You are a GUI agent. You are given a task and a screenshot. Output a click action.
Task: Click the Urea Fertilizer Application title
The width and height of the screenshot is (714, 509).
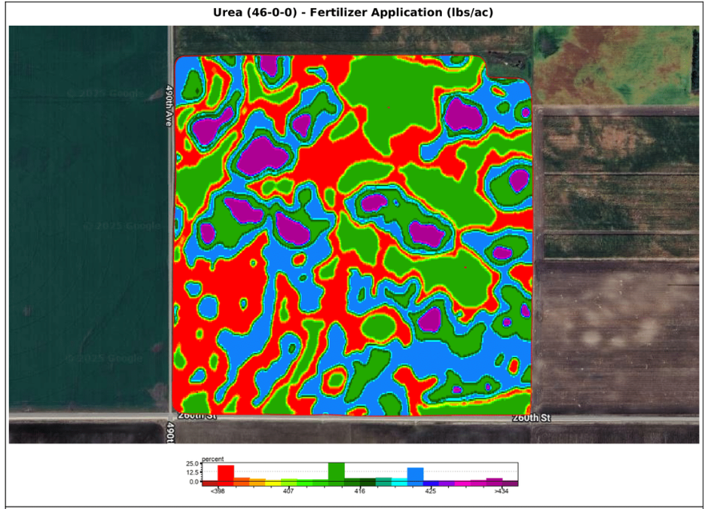click(353, 12)
